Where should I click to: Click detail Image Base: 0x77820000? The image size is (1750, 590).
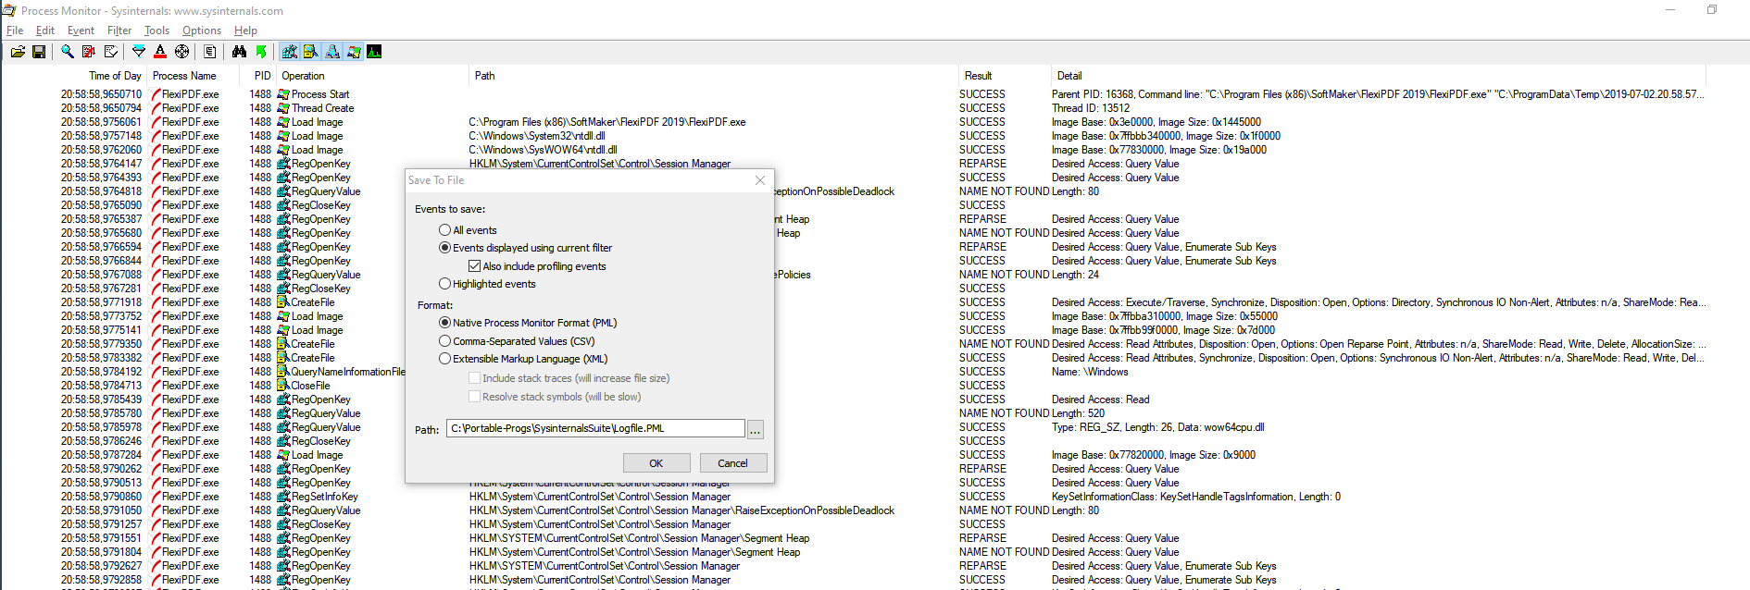click(1154, 455)
